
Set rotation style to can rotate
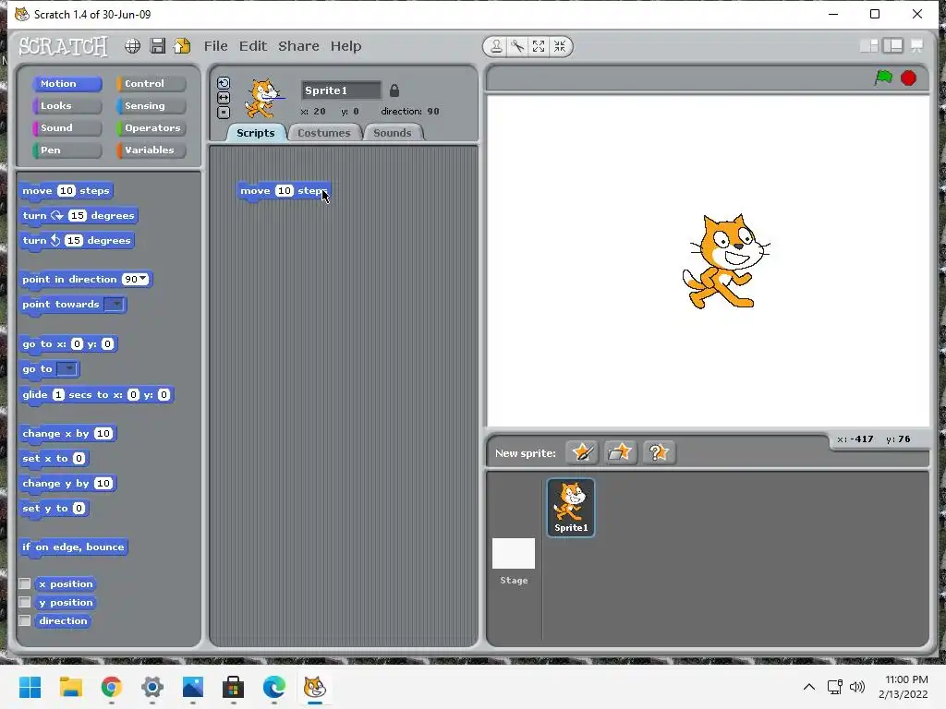(x=224, y=83)
